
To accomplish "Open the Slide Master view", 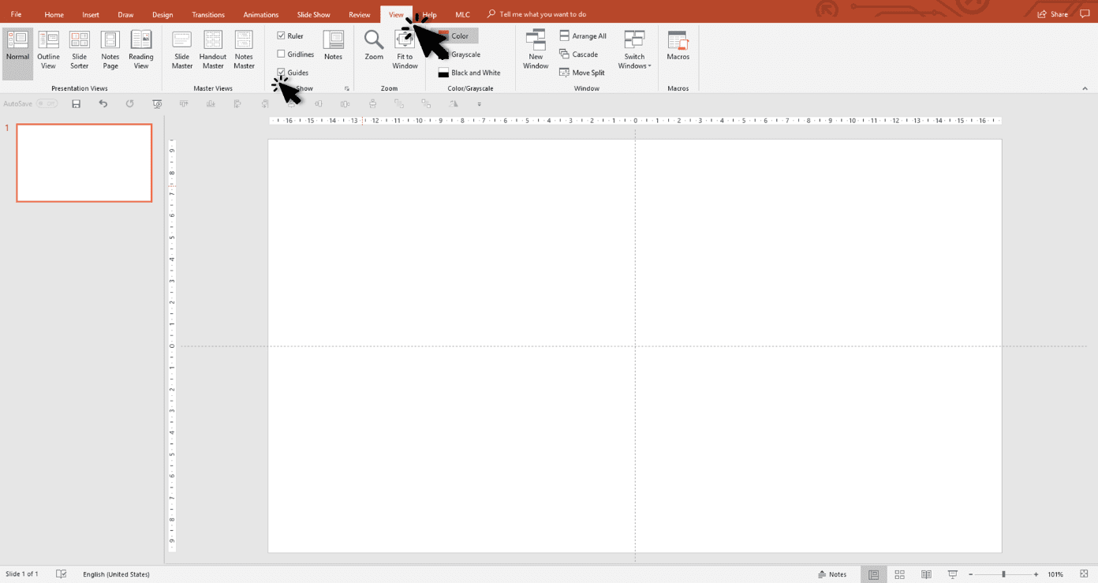I will [181, 49].
